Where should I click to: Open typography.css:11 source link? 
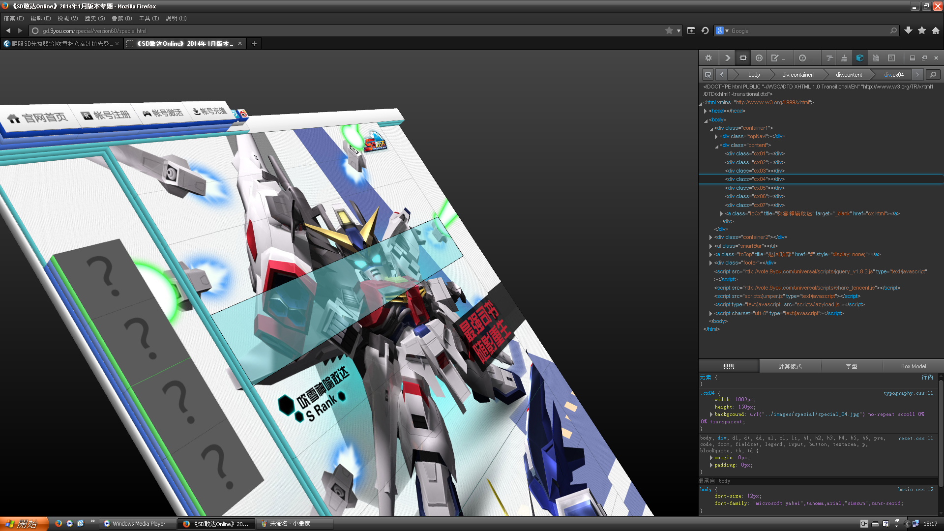pyautogui.click(x=908, y=393)
